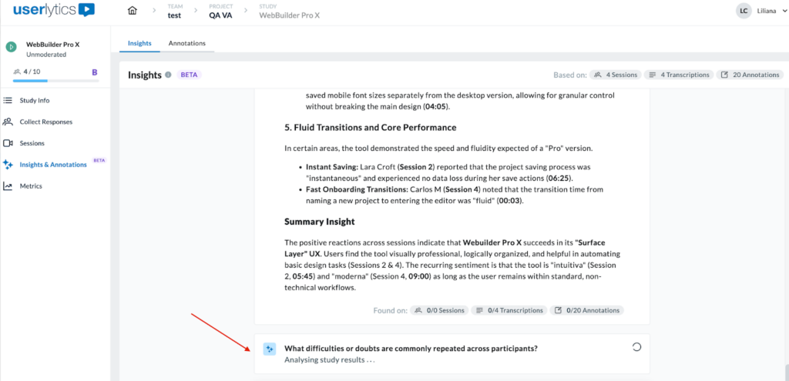Screen dimensions: 789x381
Task: Open the Metrics section
Action: pos(32,185)
